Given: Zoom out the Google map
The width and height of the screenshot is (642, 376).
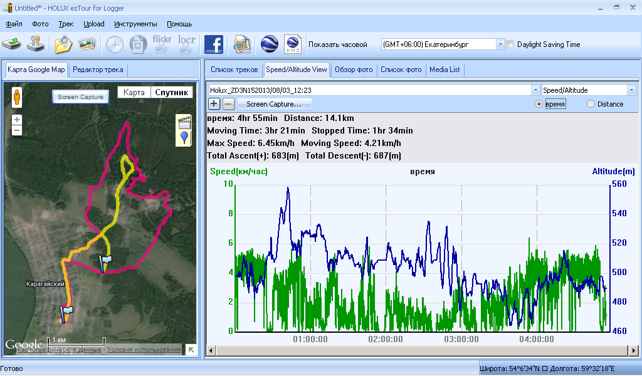Looking at the screenshot, I should tap(17, 130).
